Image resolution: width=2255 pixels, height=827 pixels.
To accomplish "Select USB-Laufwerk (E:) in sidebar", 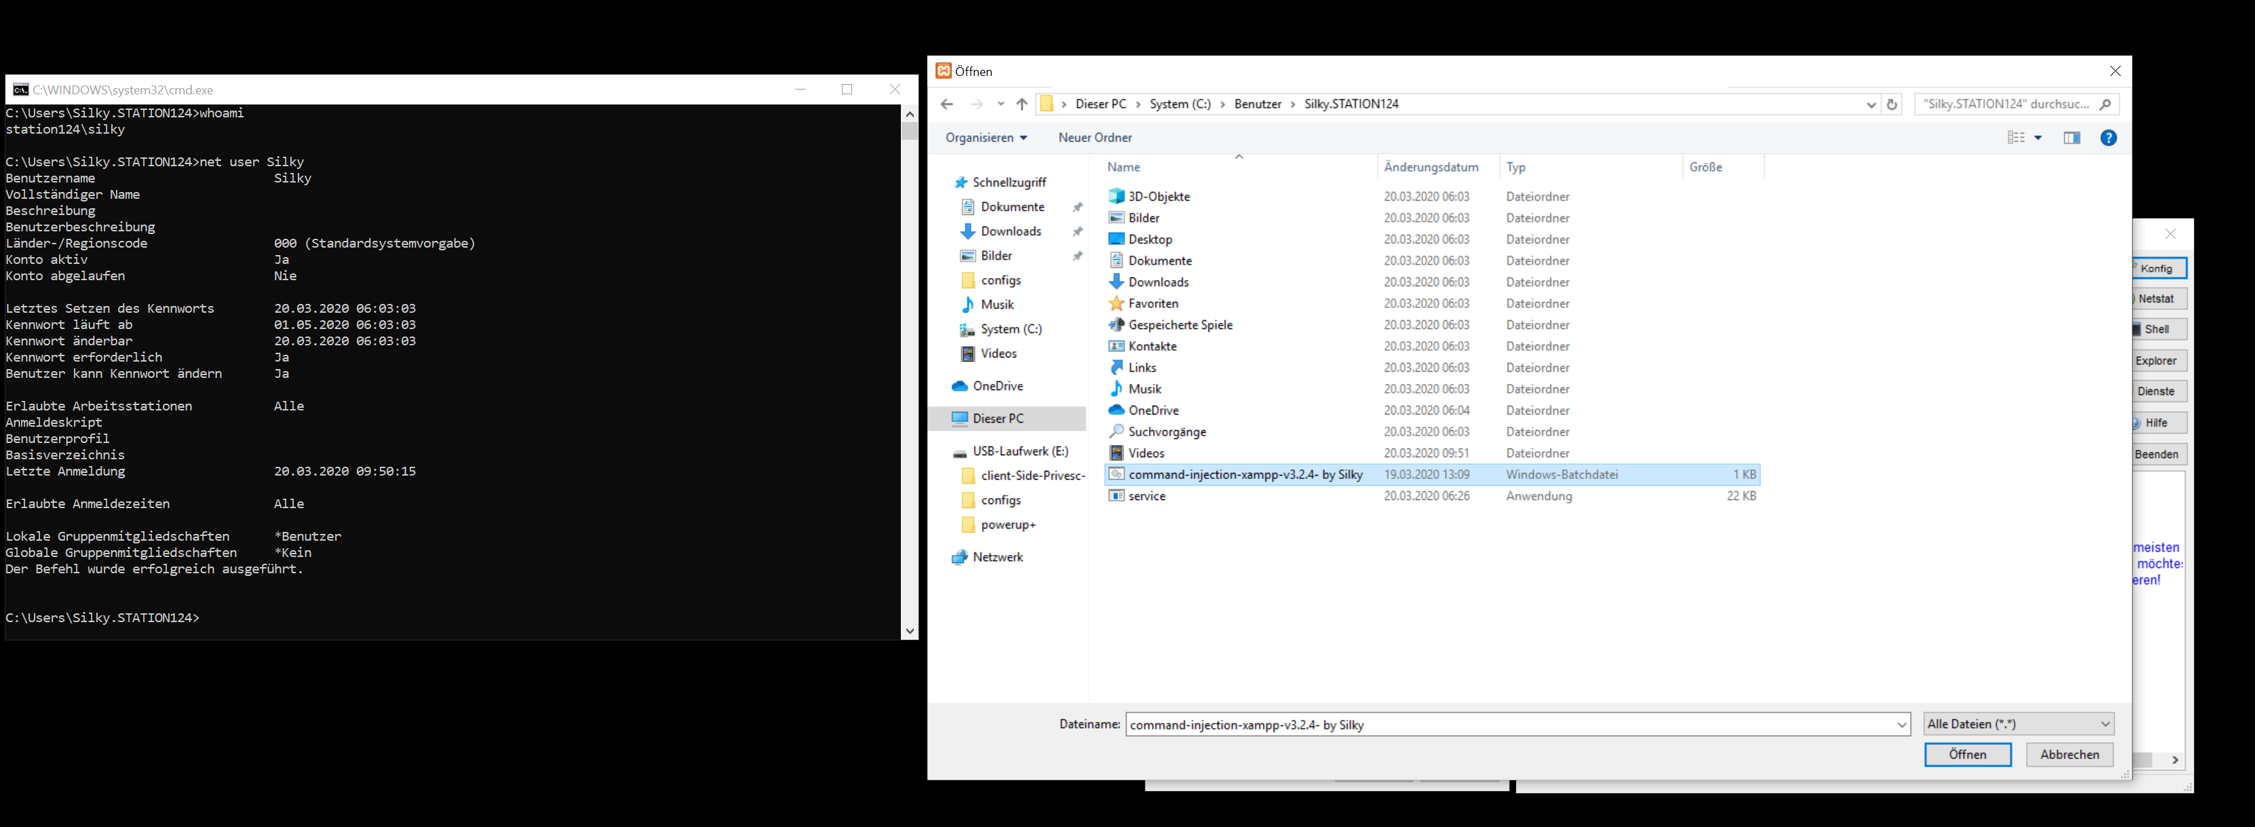I will point(1020,452).
